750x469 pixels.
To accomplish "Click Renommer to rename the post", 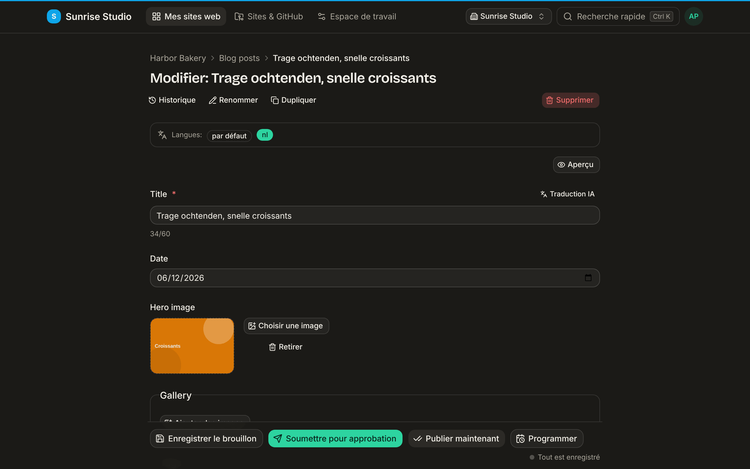I will pyautogui.click(x=233, y=100).
